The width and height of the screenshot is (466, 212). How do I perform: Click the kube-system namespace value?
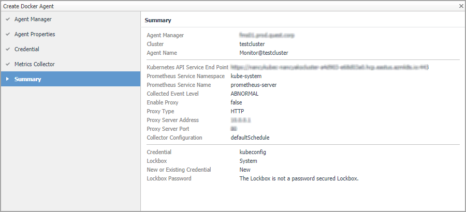click(246, 76)
